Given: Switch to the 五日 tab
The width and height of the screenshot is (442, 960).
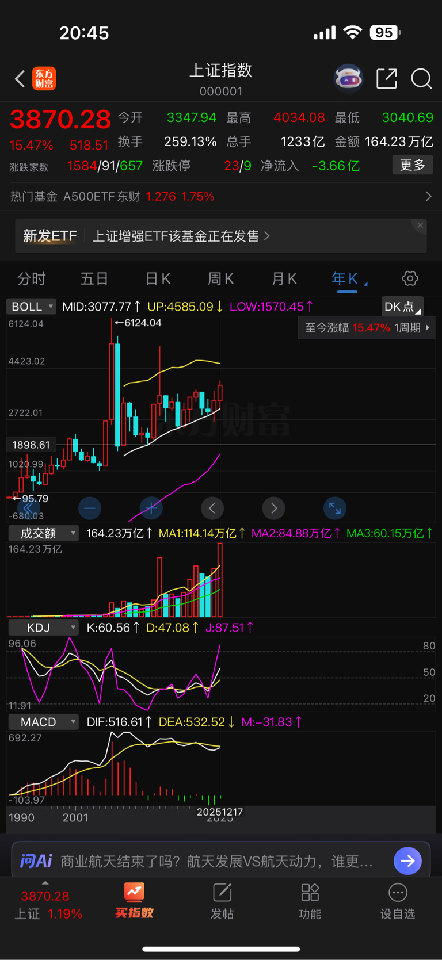Looking at the screenshot, I should [x=94, y=279].
